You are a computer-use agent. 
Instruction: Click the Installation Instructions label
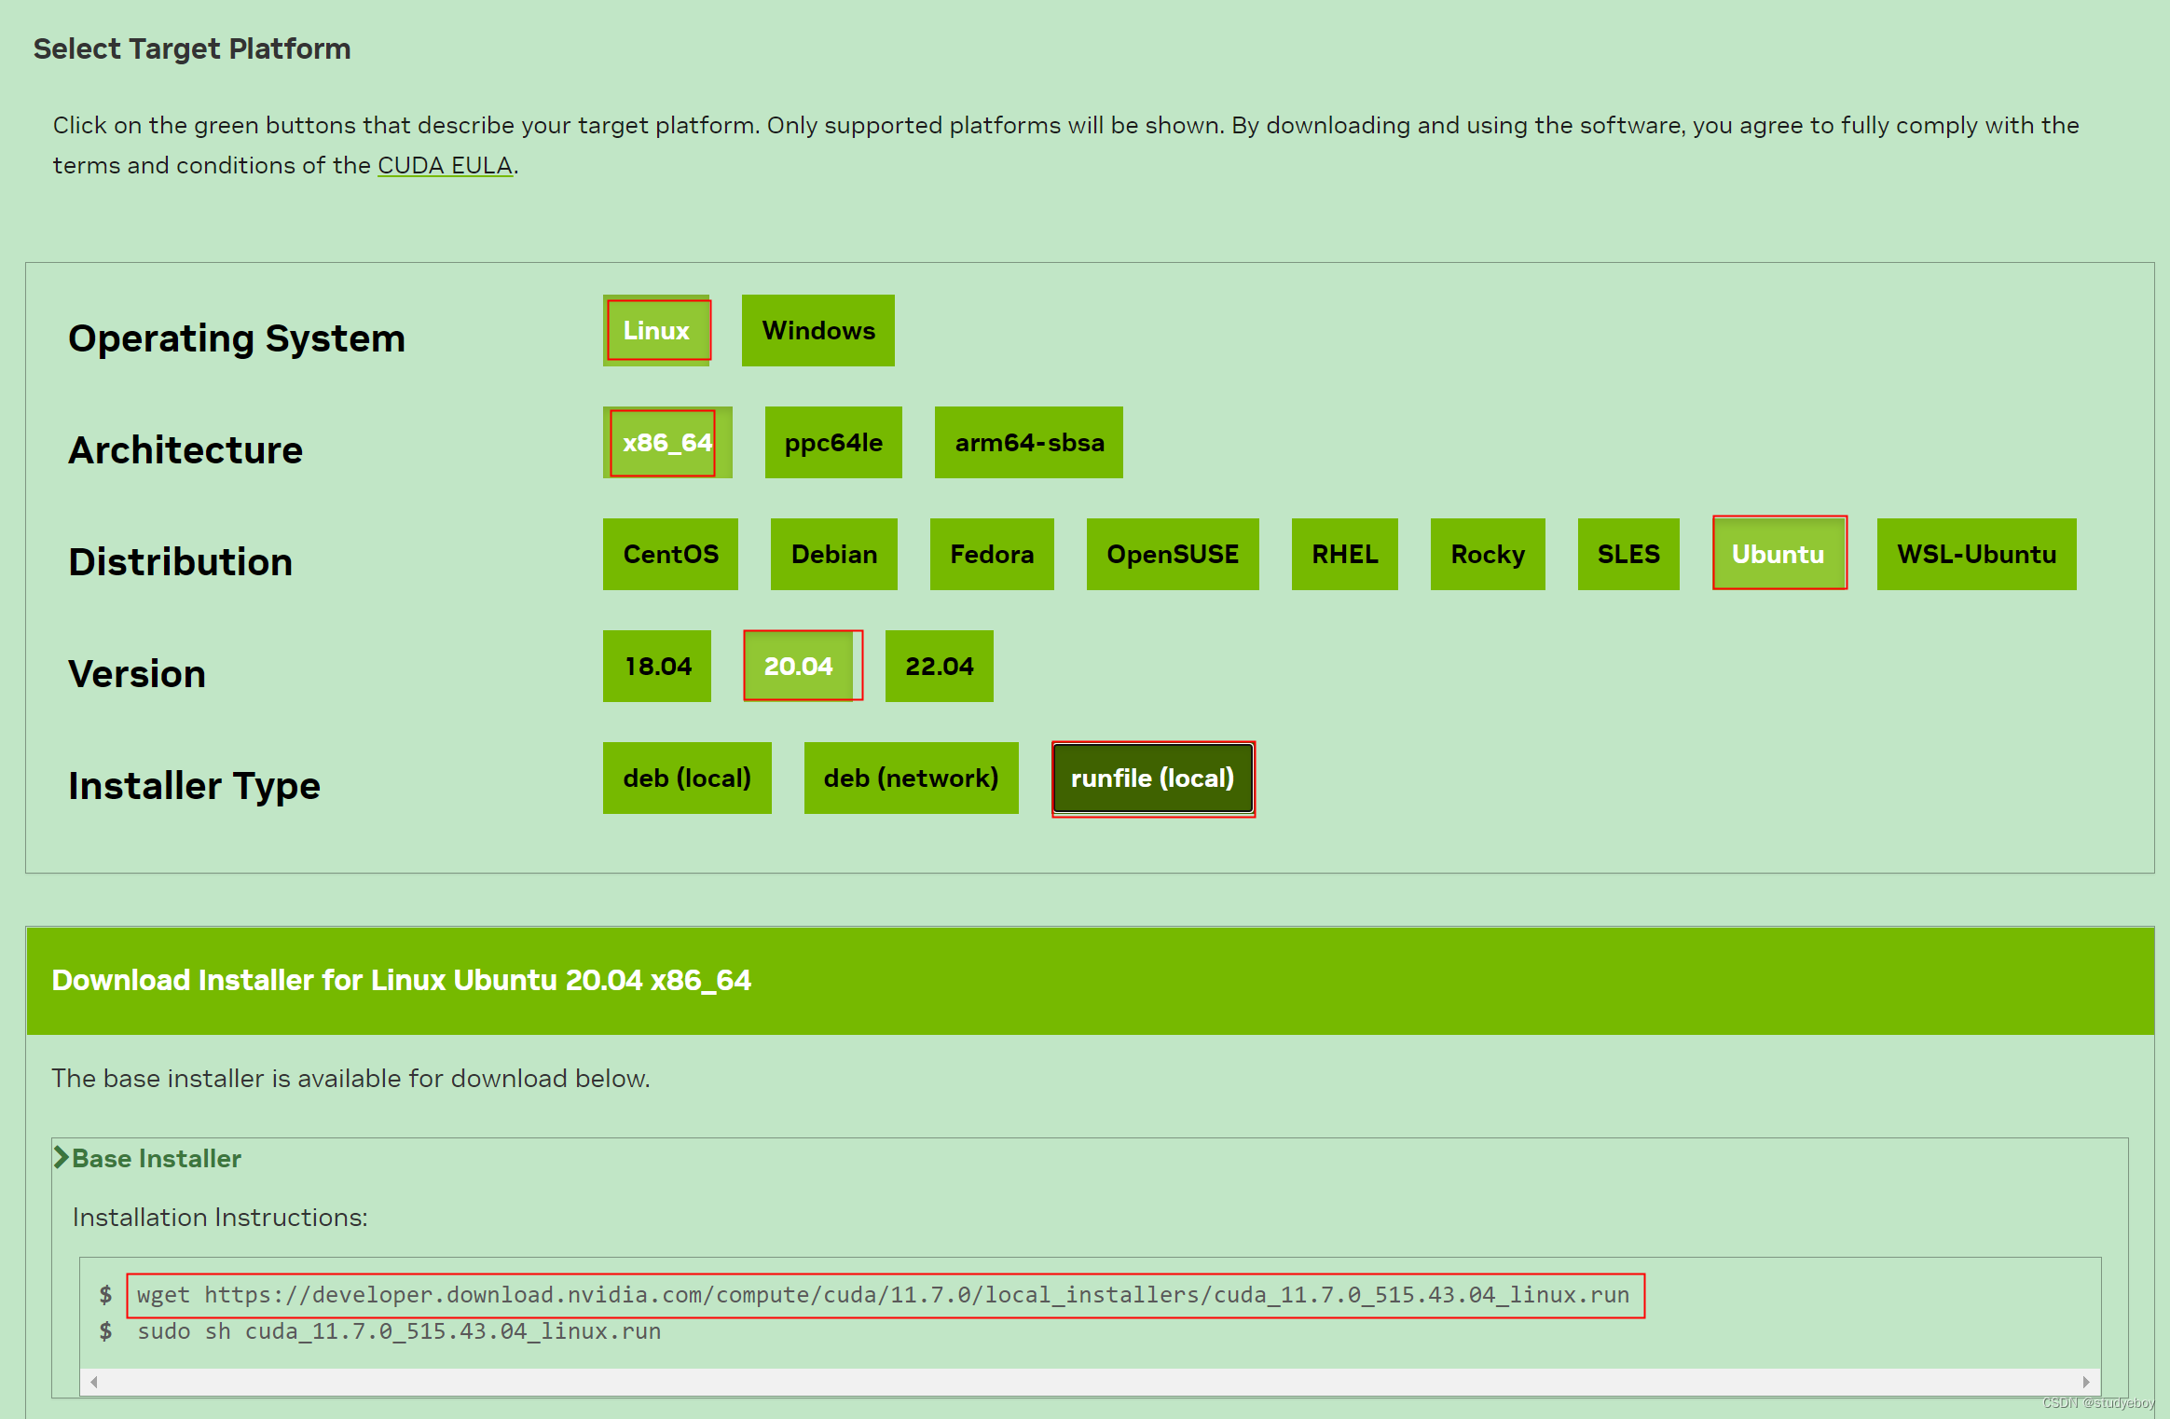tap(220, 1218)
